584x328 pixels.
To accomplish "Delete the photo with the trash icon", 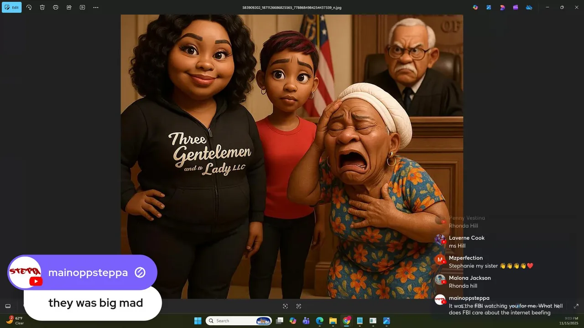I will 42,7.
